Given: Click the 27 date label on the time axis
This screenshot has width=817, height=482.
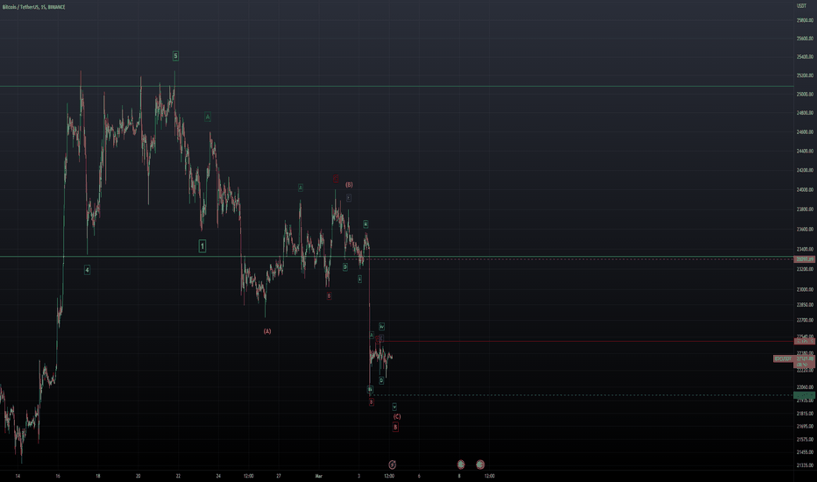Looking at the screenshot, I should tap(279, 476).
